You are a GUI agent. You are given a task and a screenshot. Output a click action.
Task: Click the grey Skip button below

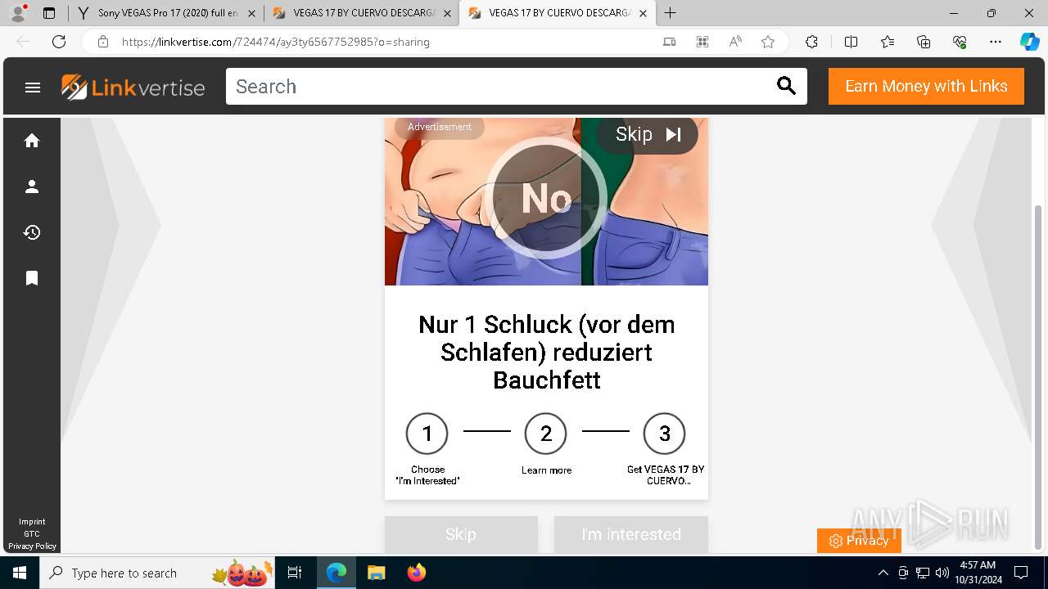pyautogui.click(x=461, y=534)
